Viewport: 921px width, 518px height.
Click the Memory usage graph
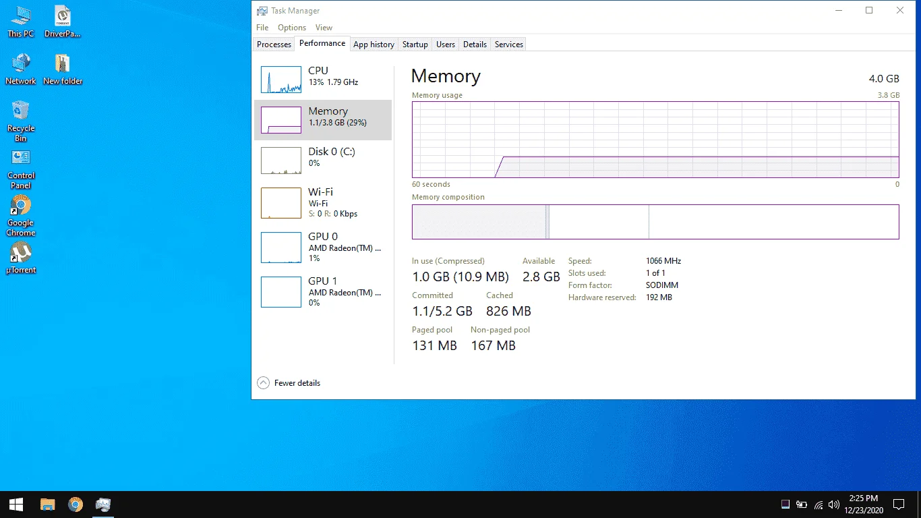tap(655, 140)
